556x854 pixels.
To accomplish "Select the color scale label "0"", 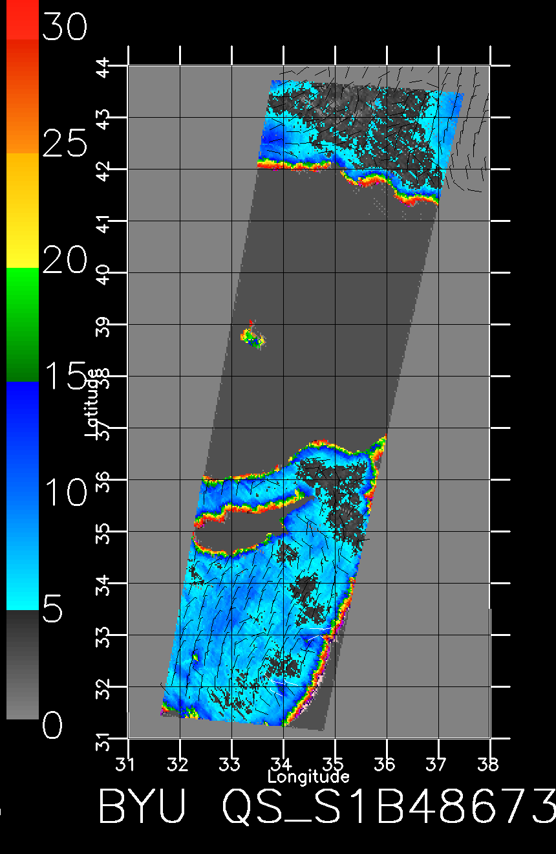I will point(53,725).
